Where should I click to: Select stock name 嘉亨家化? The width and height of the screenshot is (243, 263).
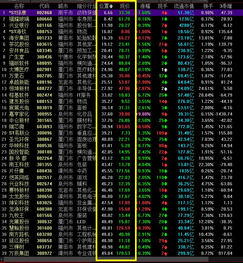(x=19, y=114)
